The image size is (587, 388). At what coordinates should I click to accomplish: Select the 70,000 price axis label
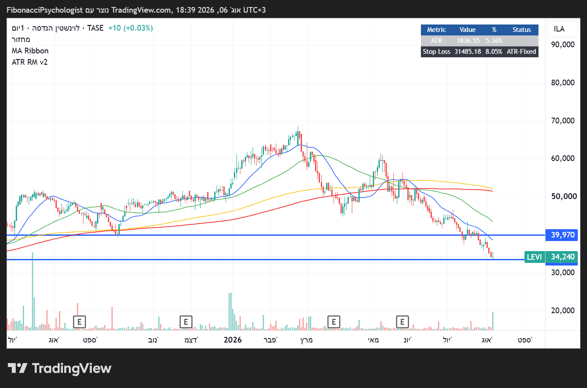coord(562,121)
